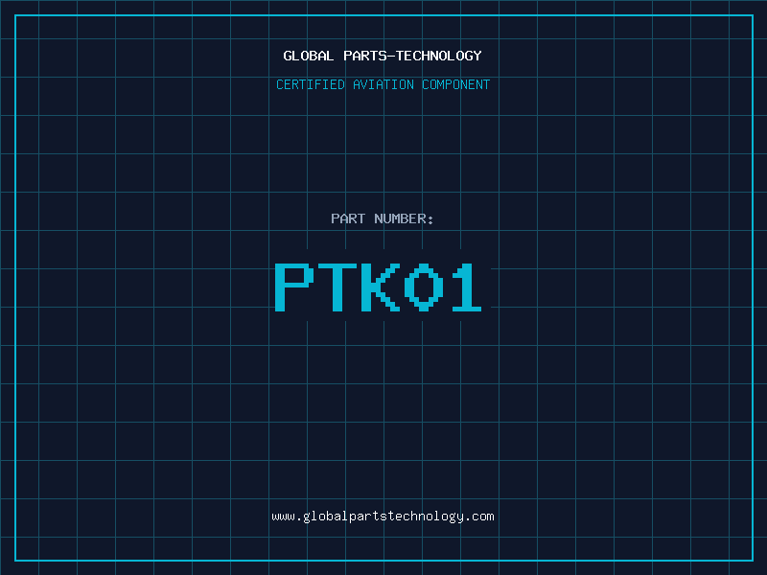Open the www.globalpartstechnology.com link
The width and height of the screenshot is (767, 575).
(383, 517)
